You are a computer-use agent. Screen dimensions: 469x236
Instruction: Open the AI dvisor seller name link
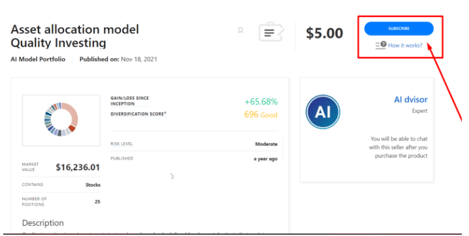(411, 99)
